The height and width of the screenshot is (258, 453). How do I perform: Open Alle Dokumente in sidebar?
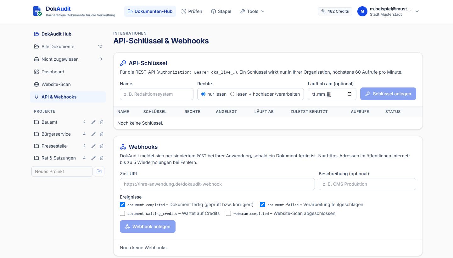(x=68, y=47)
